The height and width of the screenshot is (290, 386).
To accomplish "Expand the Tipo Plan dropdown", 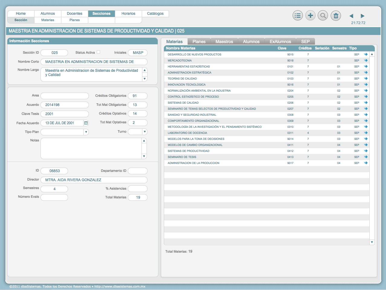I will pyautogui.click(x=86, y=132).
